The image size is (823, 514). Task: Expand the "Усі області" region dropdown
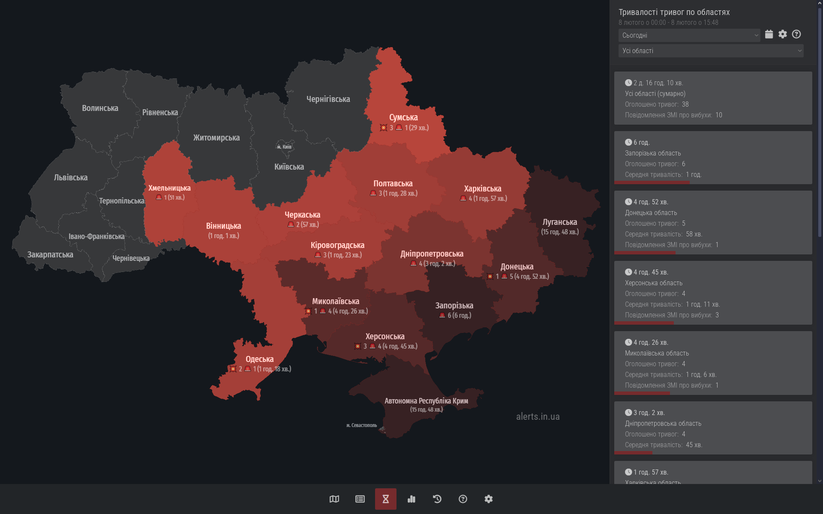click(x=711, y=51)
